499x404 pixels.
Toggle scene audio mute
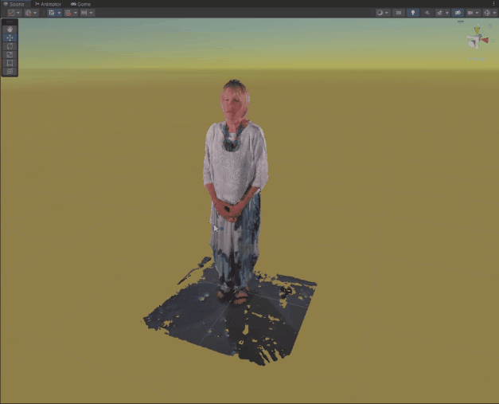coord(427,13)
